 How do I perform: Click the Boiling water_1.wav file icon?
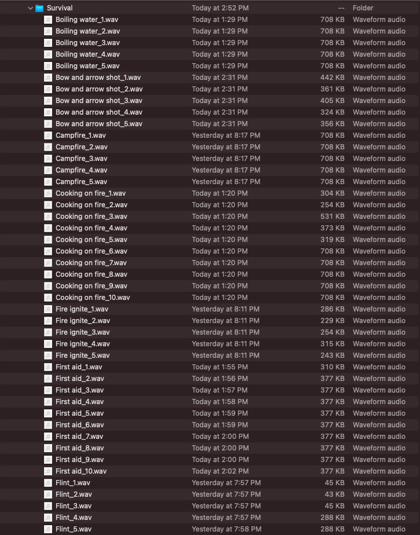tap(48, 20)
